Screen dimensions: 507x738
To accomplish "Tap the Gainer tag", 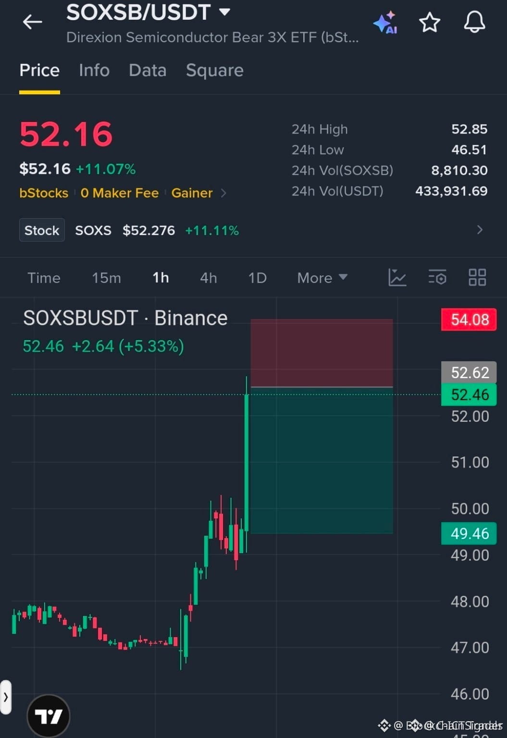I will point(192,193).
